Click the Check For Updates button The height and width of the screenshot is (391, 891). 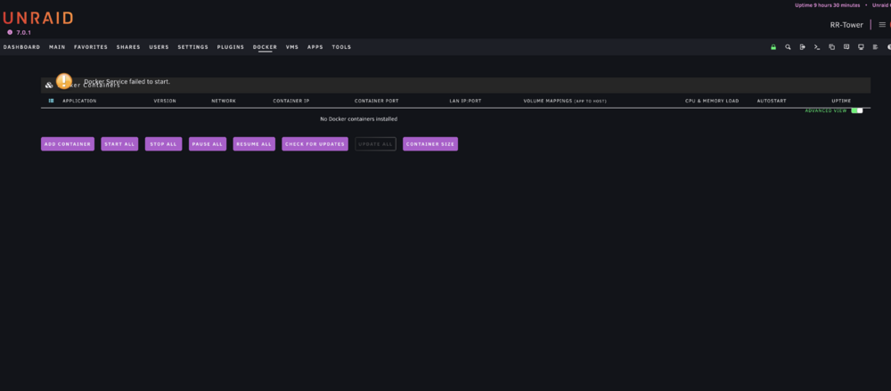pyautogui.click(x=315, y=143)
